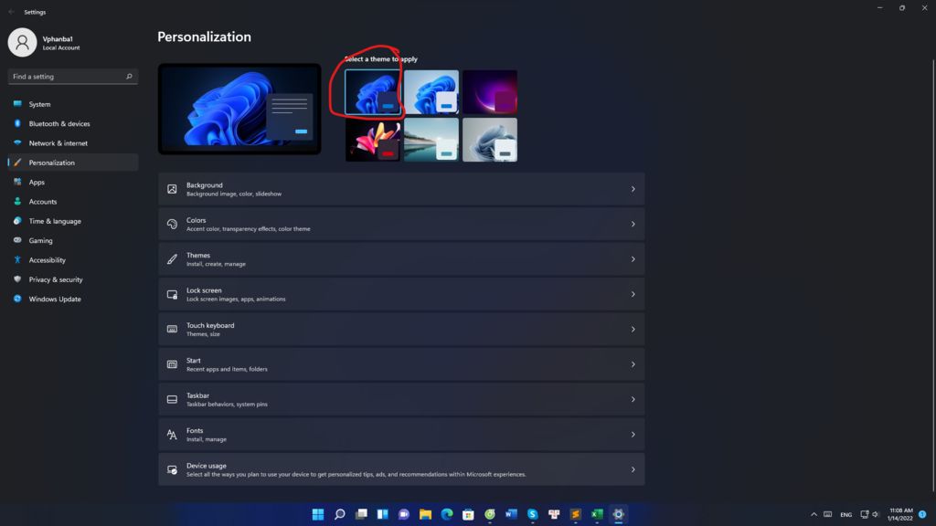
Task: Open Colors settings row
Action: click(x=401, y=225)
